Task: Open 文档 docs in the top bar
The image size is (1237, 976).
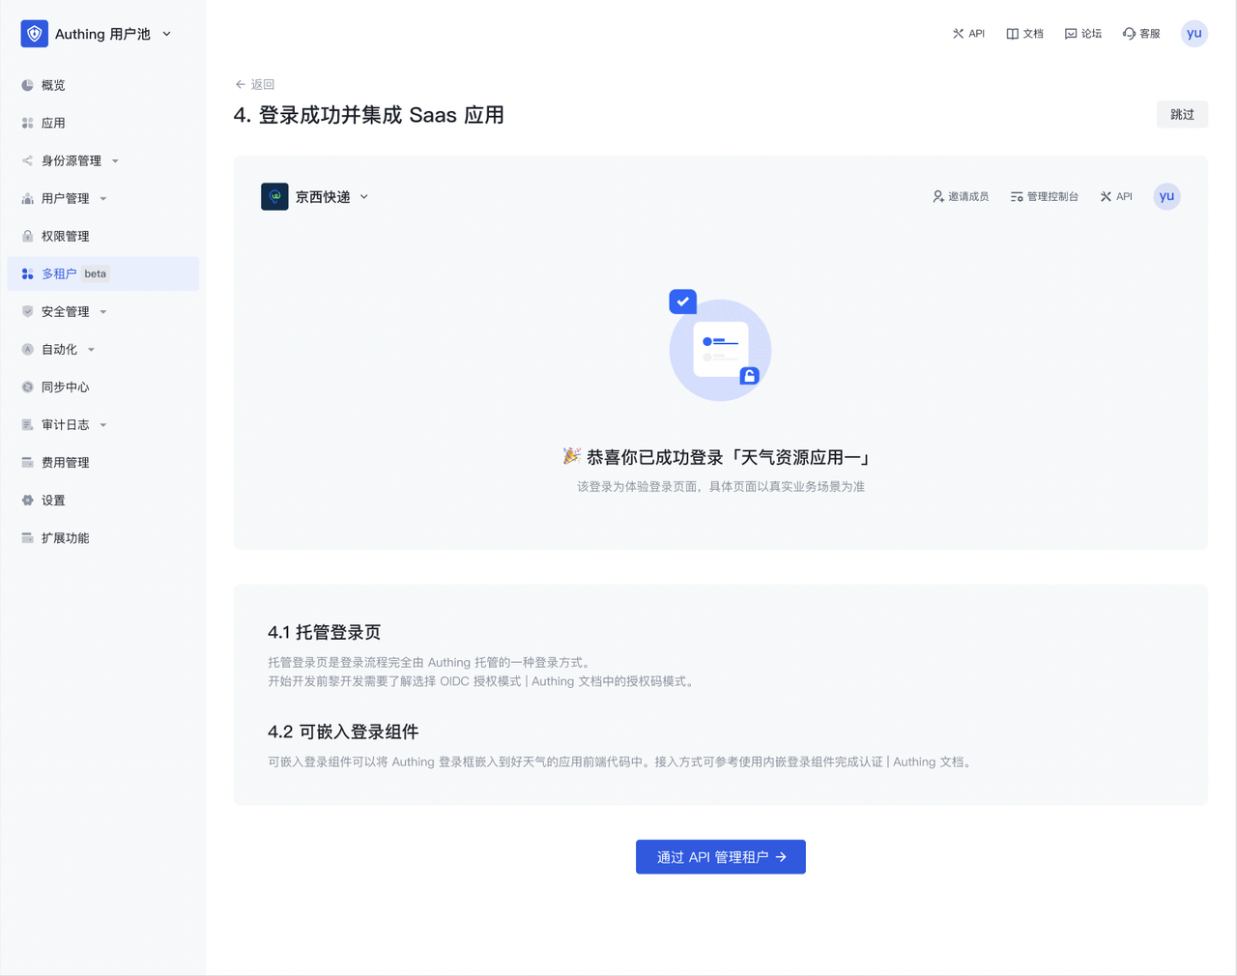Action: pos(1024,34)
